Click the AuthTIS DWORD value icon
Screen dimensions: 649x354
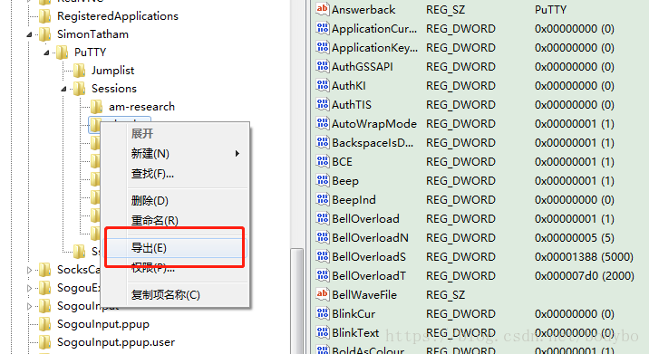coord(323,104)
